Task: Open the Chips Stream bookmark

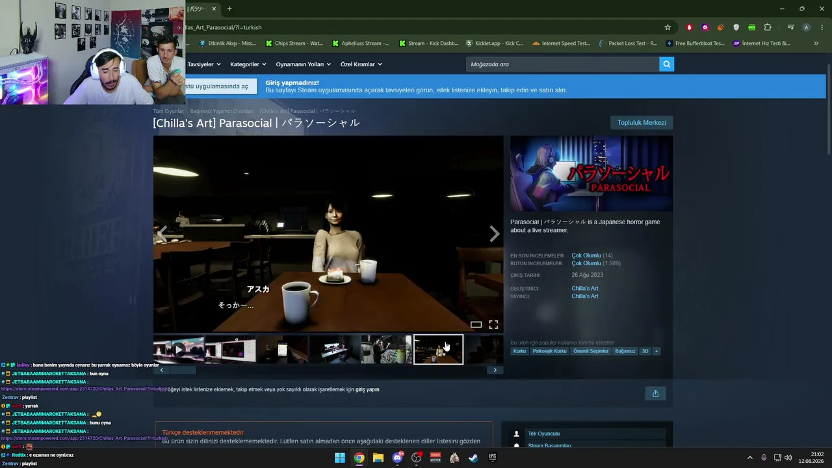Action: point(294,44)
